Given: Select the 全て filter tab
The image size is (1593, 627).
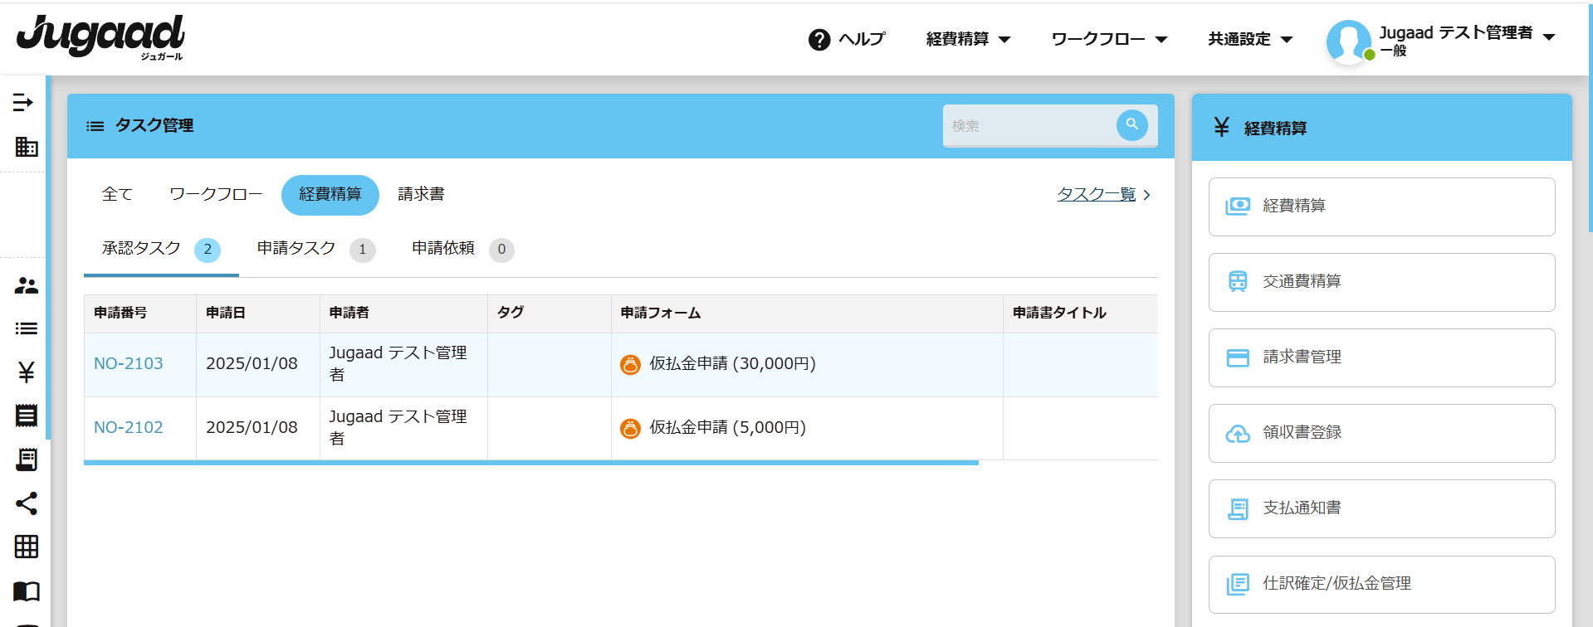Looking at the screenshot, I should pos(117,194).
